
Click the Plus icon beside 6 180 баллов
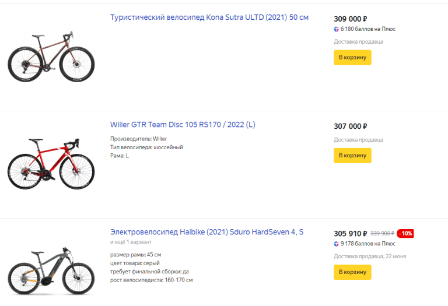point(337,29)
